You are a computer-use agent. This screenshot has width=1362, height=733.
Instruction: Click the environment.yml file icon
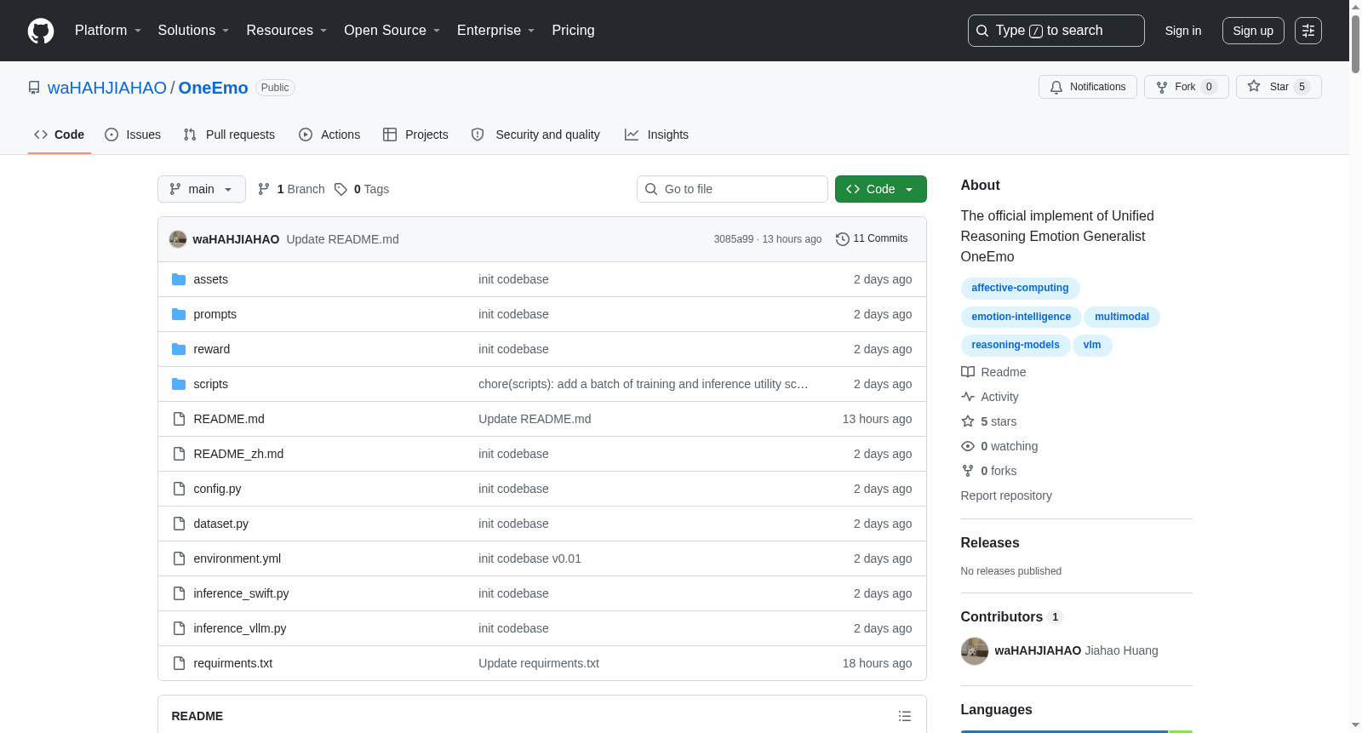[x=179, y=558]
